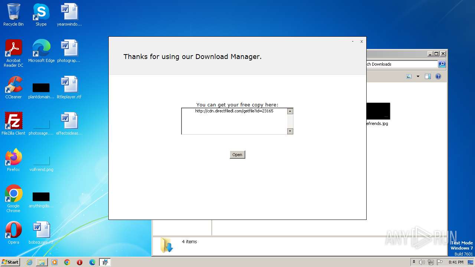Click the network tray icon
The width and height of the screenshot is (475, 267).
point(431,262)
